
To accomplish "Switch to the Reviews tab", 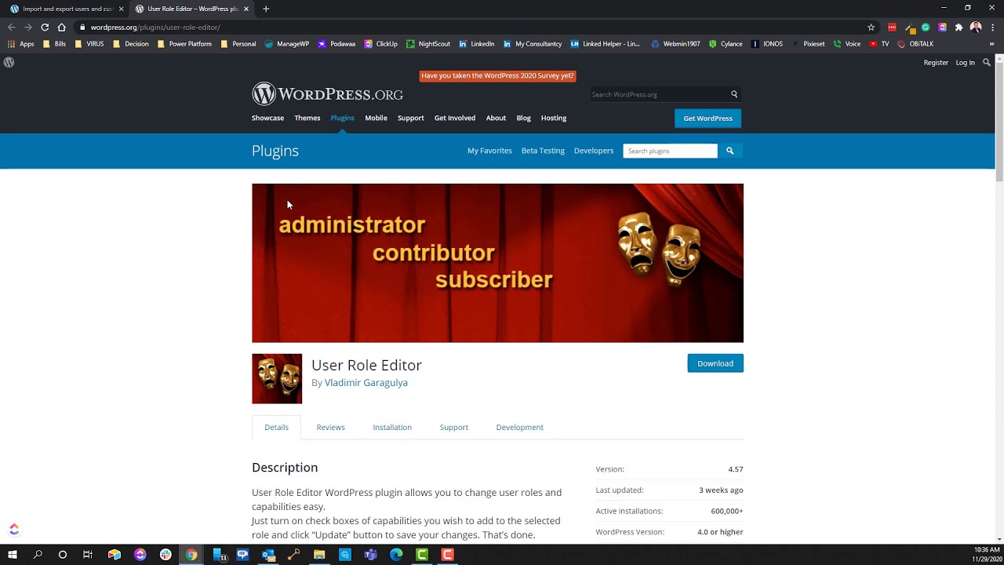I will point(330,427).
